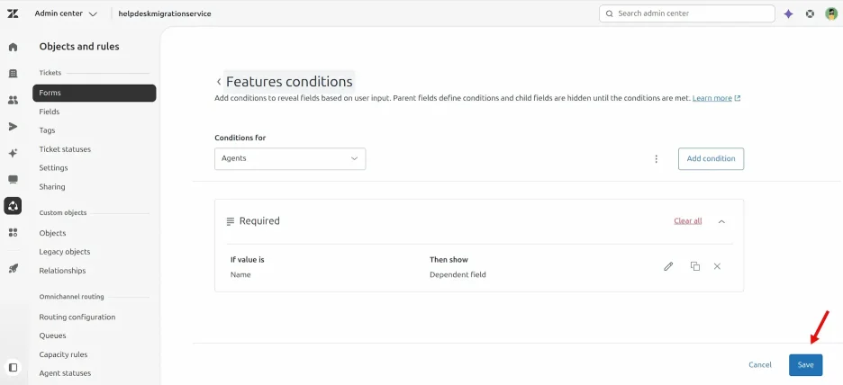Open the People icon in sidebar
The height and width of the screenshot is (385, 843).
click(x=13, y=100)
